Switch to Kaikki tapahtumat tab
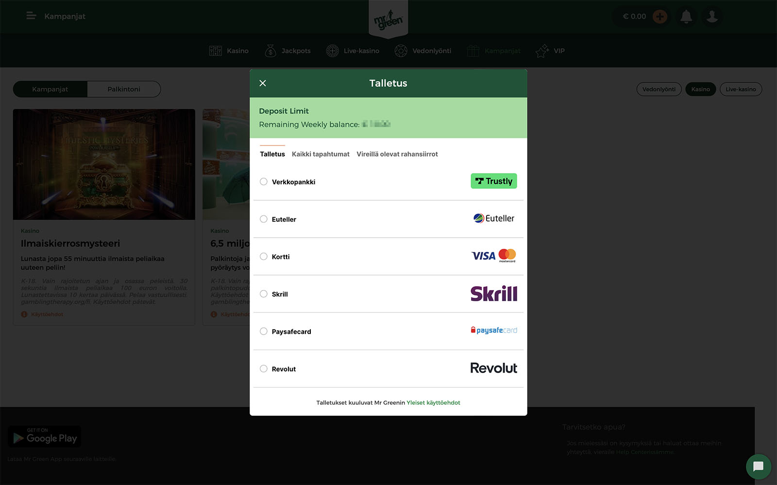 click(x=321, y=154)
